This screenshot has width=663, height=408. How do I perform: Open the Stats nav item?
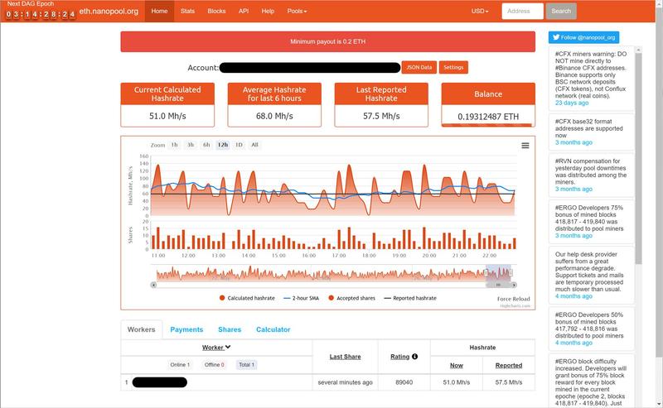click(188, 11)
